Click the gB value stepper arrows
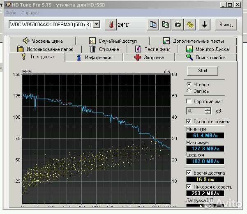 click(x=208, y=111)
